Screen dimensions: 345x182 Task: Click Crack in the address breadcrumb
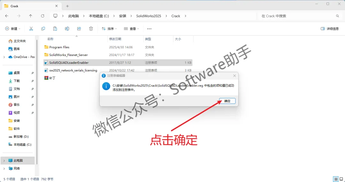tap(176, 16)
